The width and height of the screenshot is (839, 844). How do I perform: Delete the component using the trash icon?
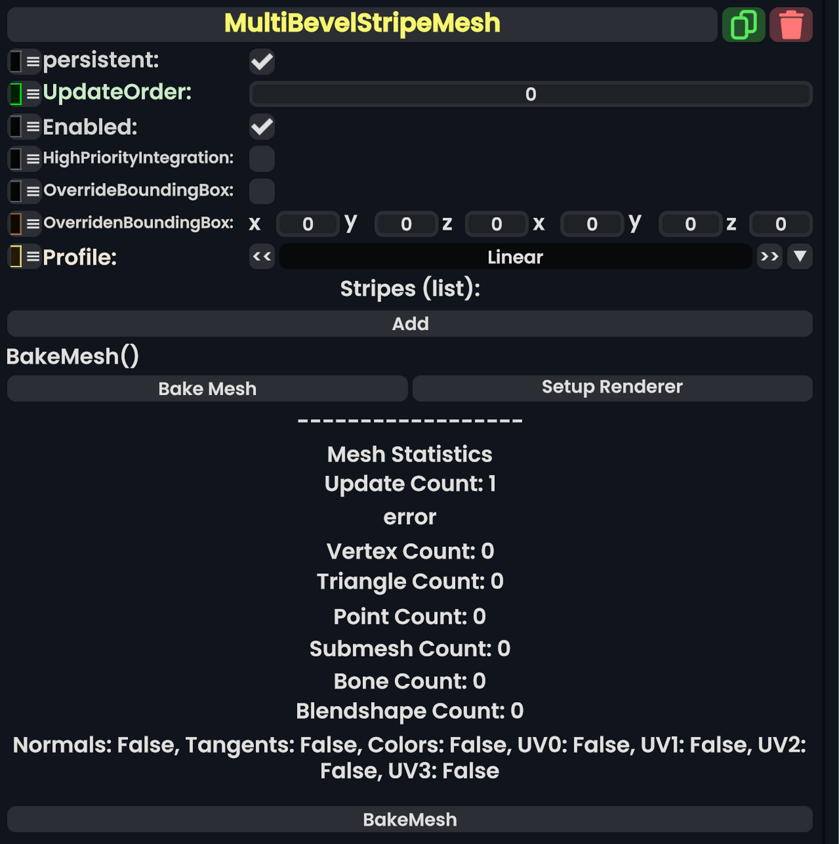[x=791, y=24]
